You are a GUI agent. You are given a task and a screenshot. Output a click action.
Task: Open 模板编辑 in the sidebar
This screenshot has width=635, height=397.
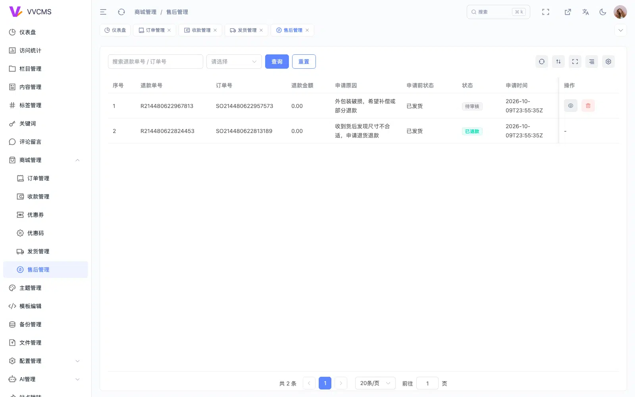tap(46, 306)
